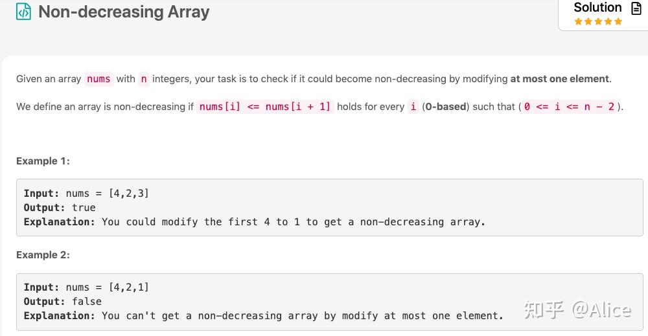Click the Non-decreasing Array title
This screenshot has width=648, height=336.
pos(124,12)
